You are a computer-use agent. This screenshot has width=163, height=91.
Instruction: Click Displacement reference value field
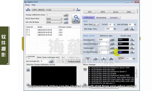click(104, 44)
